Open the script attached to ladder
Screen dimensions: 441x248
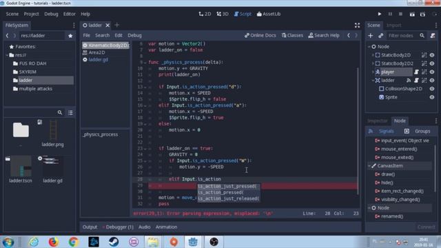[416, 81]
